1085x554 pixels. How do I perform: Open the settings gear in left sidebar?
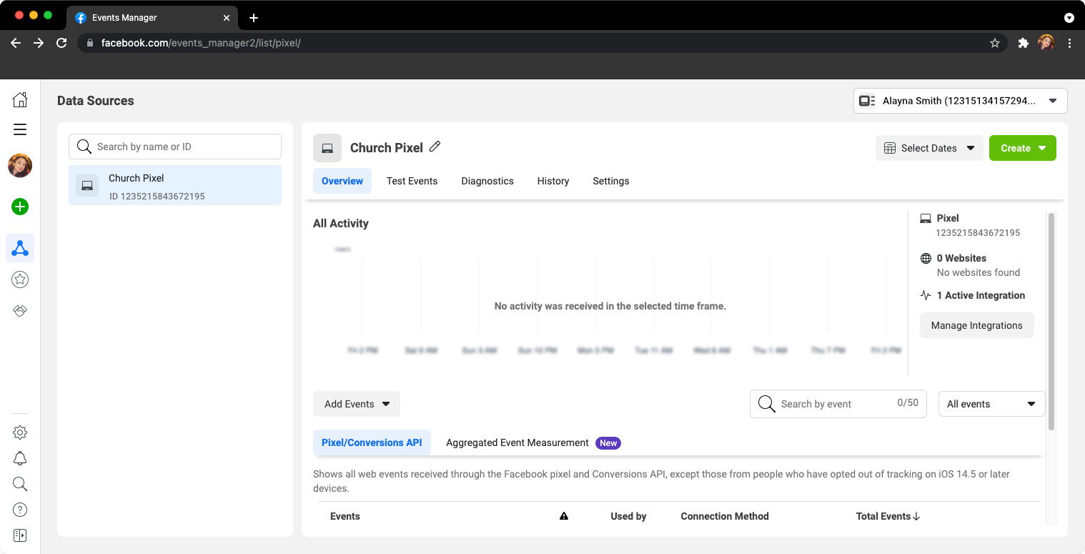click(x=20, y=432)
